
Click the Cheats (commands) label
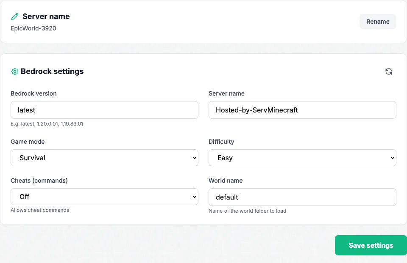(x=39, y=181)
